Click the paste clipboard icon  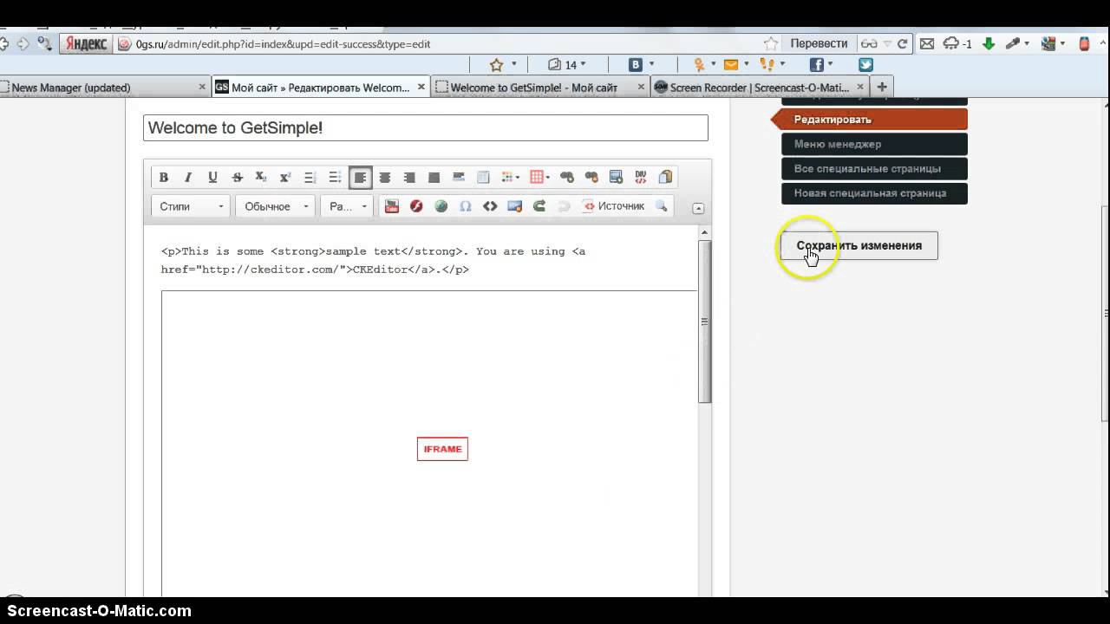[665, 178]
